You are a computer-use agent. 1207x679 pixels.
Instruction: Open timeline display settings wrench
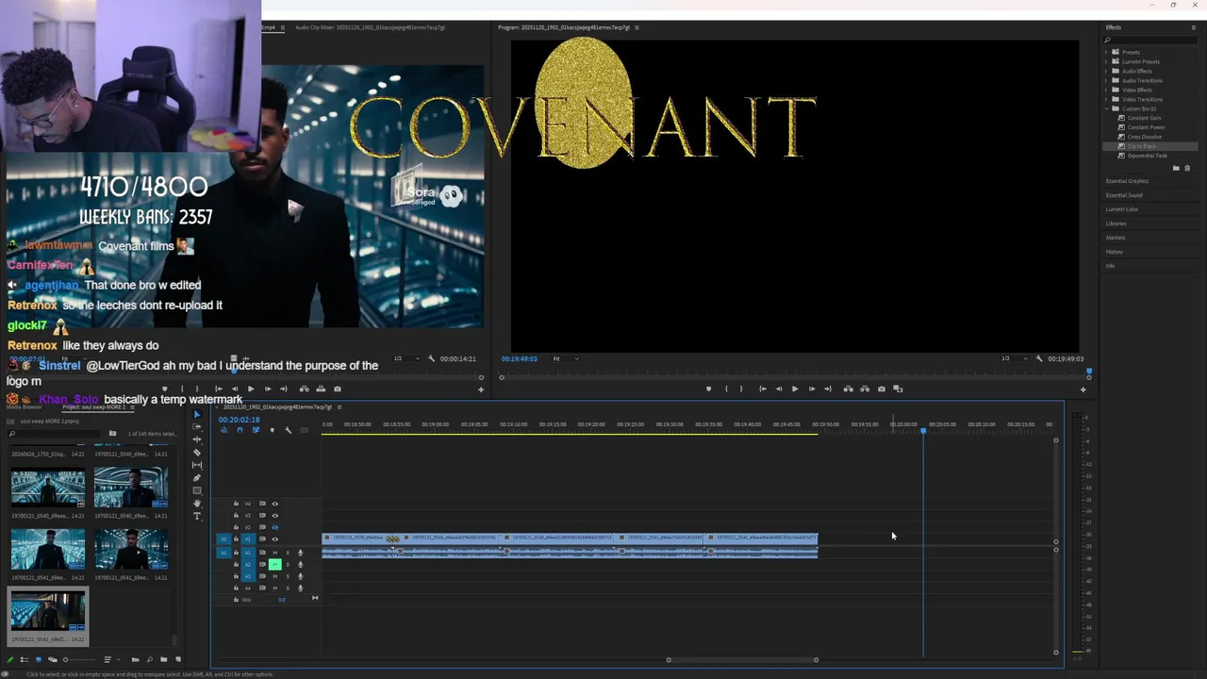(x=288, y=430)
